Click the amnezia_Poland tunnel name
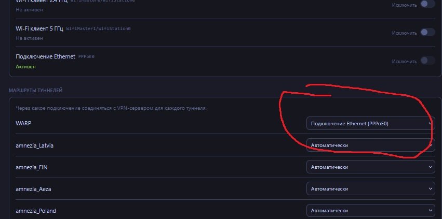Viewport: 442px width, 219px height. pos(36,211)
